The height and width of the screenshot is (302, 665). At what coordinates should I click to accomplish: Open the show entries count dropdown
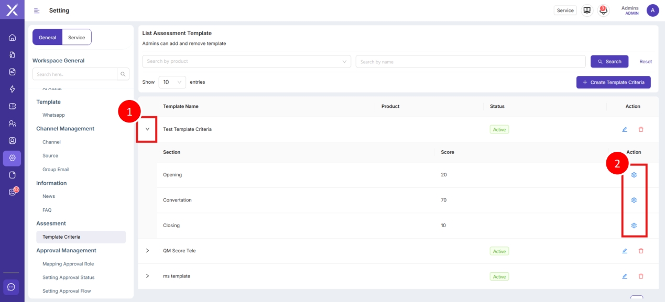pos(172,82)
